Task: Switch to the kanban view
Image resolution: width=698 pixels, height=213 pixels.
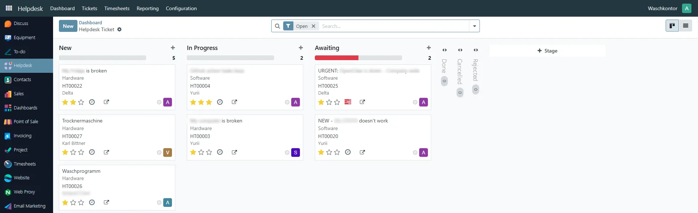Action: click(x=672, y=26)
